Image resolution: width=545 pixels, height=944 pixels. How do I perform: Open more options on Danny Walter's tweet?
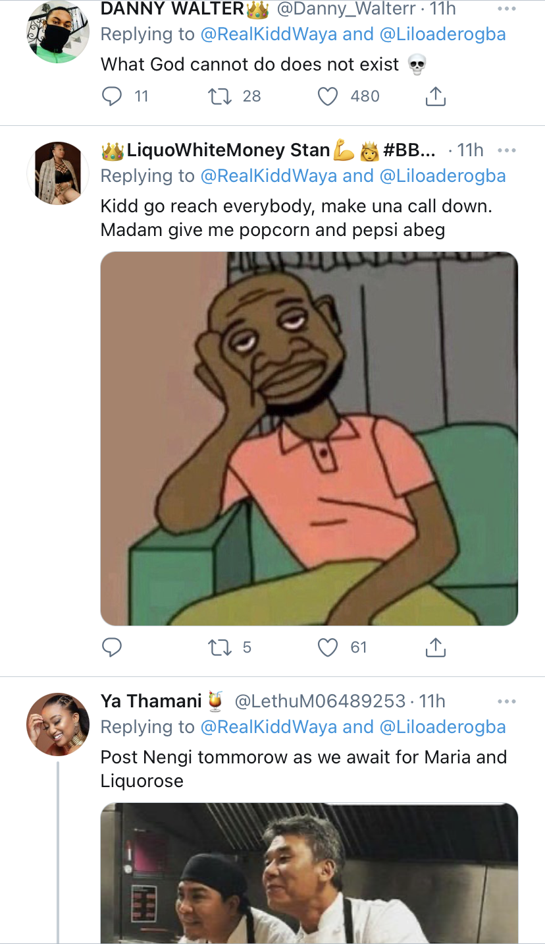point(506,9)
